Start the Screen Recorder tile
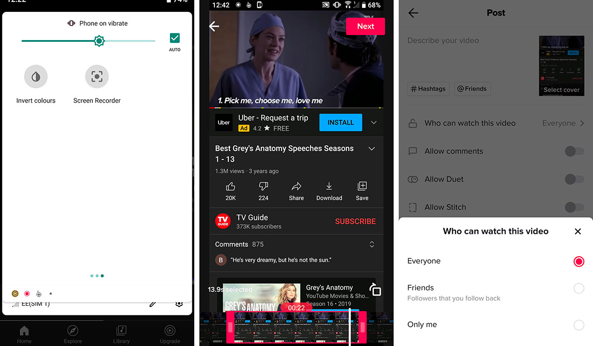The width and height of the screenshot is (593, 346). click(97, 77)
